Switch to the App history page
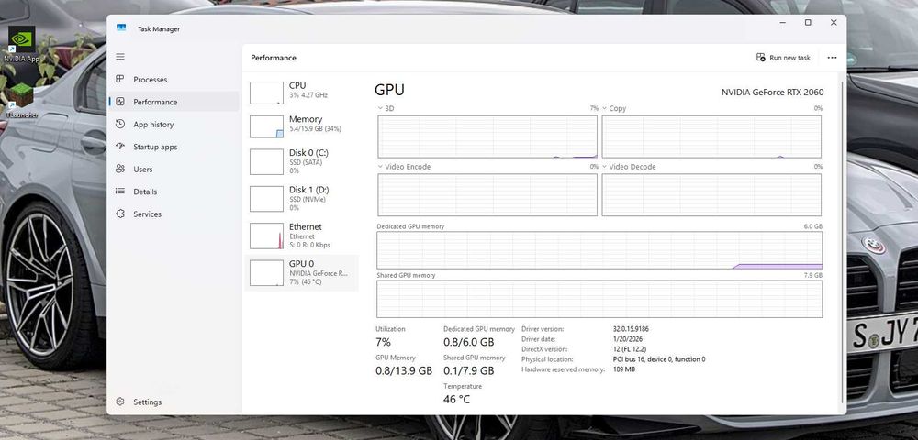 174,125
